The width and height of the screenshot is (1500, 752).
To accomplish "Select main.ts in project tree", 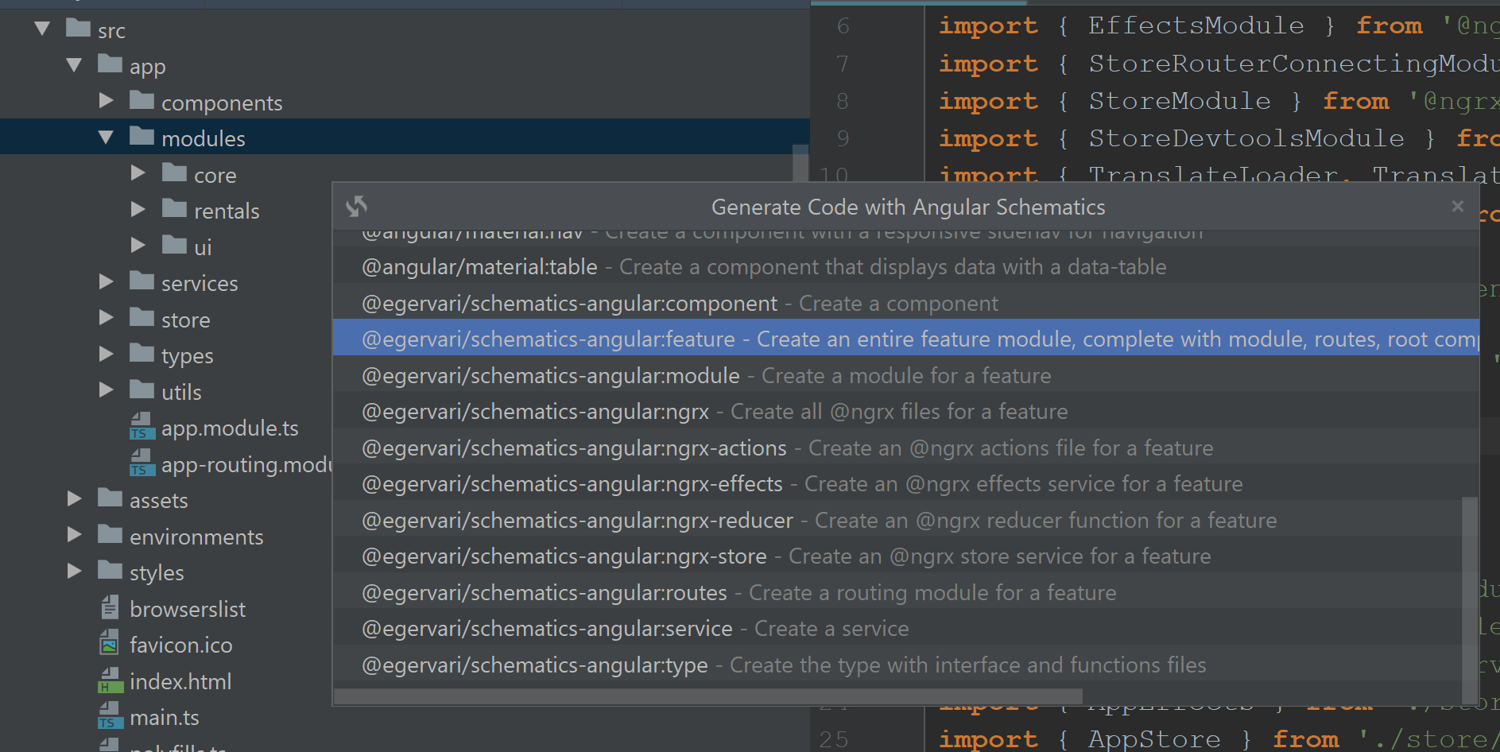I will tap(165, 718).
